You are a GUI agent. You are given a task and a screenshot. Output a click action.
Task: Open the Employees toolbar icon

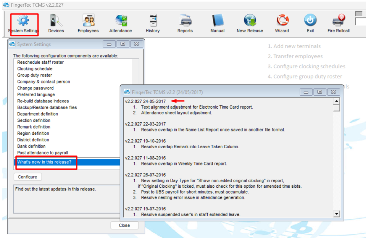[x=88, y=20]
